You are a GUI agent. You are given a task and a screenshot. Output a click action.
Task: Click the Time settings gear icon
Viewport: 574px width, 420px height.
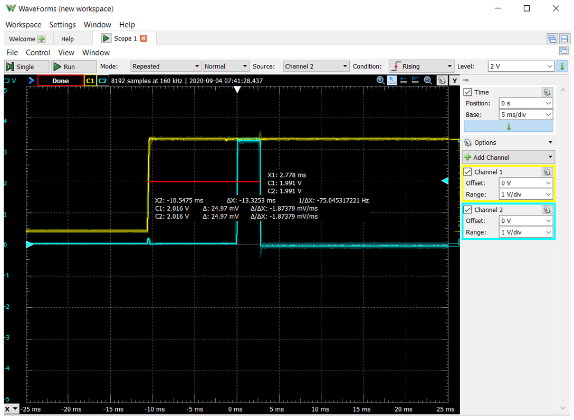pos(547,92)
